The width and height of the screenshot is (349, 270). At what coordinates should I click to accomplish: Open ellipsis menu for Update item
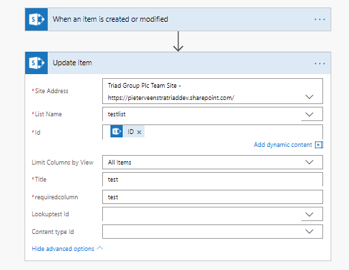pyautogui.click(x=320, y=63)
